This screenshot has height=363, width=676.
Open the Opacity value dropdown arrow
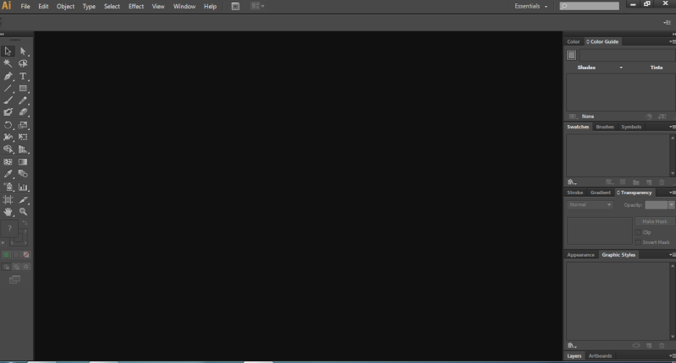[x=671, y=205]
